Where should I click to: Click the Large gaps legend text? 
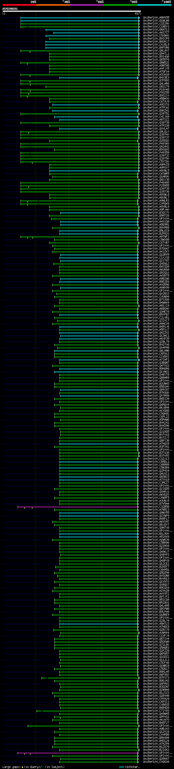click(33, 767)
